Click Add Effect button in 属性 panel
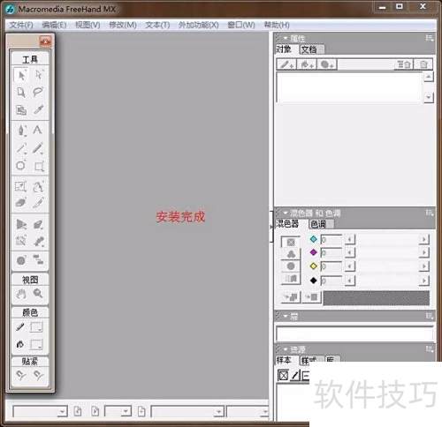The width and height of the screenshot is (442, 427). pyautogui.click(x=327, y=64)
